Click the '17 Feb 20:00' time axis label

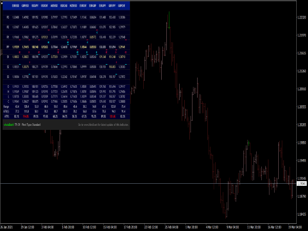(130, 227)
